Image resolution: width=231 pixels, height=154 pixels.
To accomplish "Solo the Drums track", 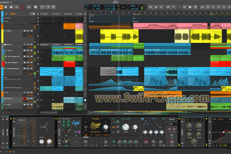I will click(28, 50).
